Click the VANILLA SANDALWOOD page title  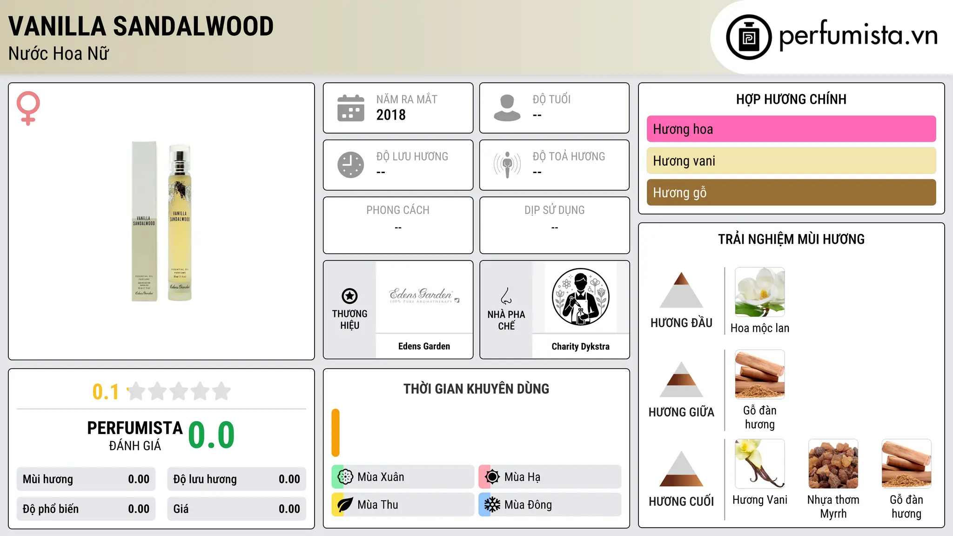click(141, 26)
